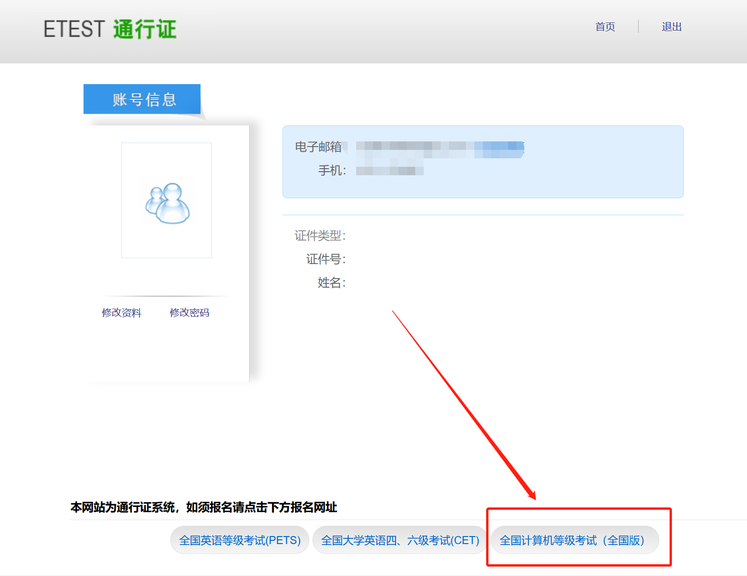Screen dimensions: 747x576
Task: Go to 首页 home page
Action: pos(605,27)
